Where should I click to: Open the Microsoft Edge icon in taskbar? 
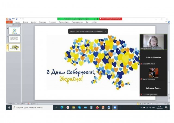click(61, 107)
